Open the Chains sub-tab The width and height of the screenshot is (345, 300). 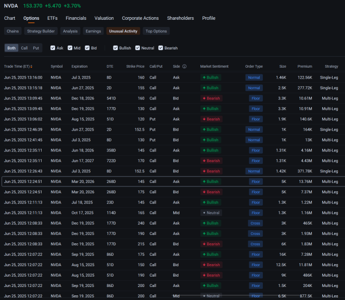click(13, 31)
